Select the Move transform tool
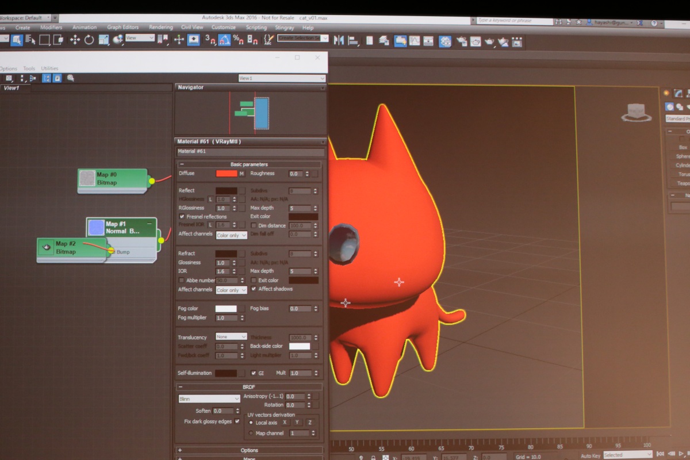Image resolution: width=690 pixels, height=460 pixels. coord(75,40)
